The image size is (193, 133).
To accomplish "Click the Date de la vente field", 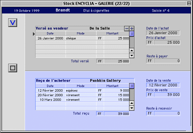I will pos(163,85).
